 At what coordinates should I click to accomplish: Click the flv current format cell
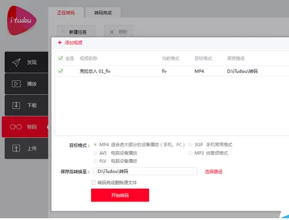pyautogui.click(x=164, y=71)
